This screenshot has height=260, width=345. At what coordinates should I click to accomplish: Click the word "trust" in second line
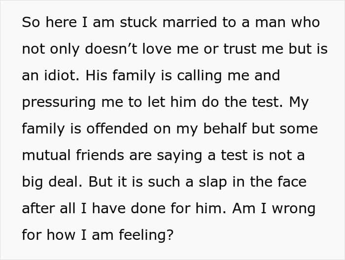242,49
